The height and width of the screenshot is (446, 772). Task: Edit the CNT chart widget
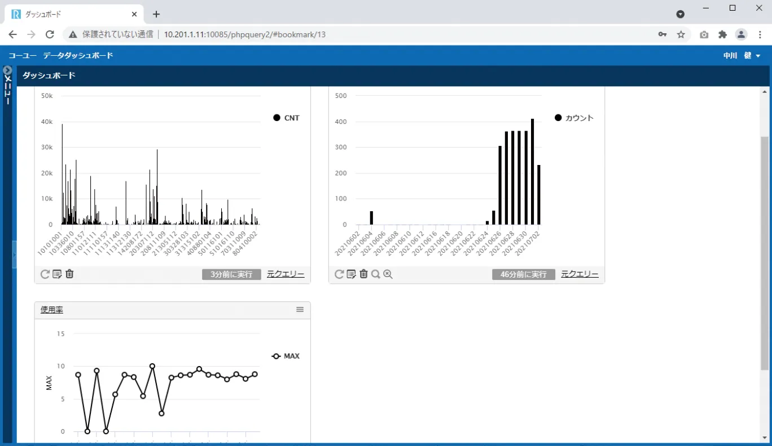tap(57, 274)
